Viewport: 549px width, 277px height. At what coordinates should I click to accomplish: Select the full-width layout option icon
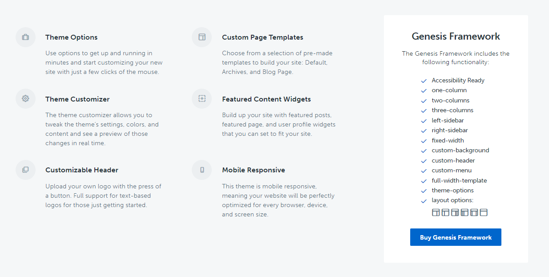click(x=484, y=212)
